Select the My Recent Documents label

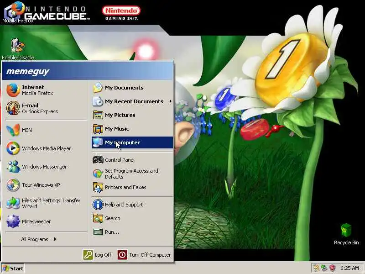(x=134, y=101)
